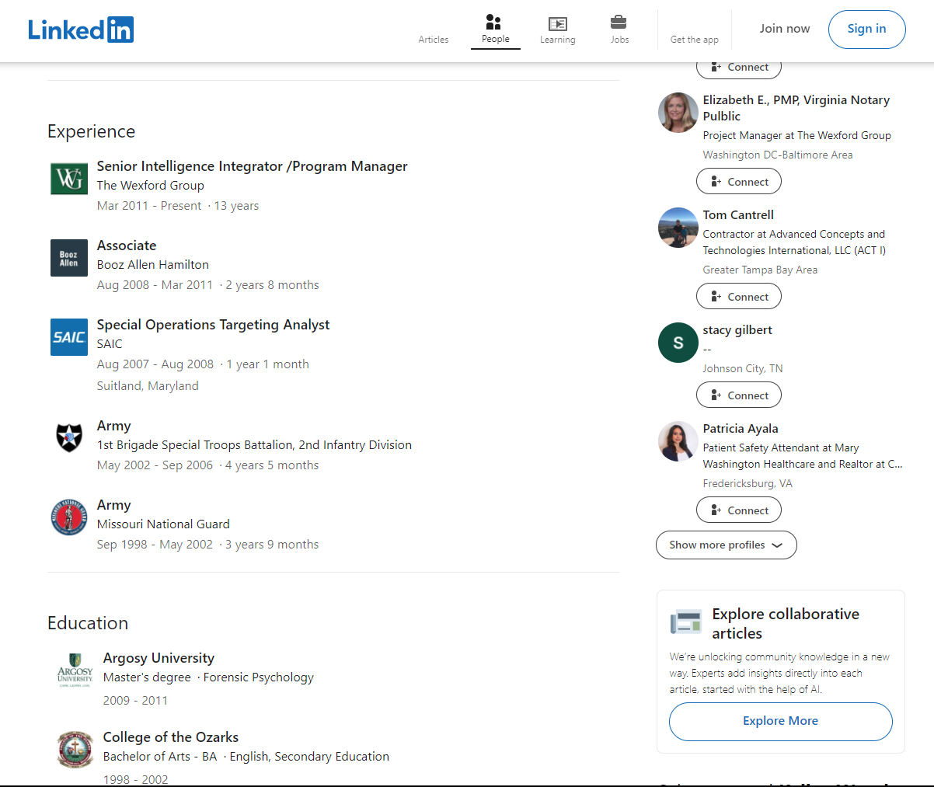Image resolution: width=934 pixels, height=787 pixels.
Task: Open the SAIC company name link
Action: (x=110, y=344)
